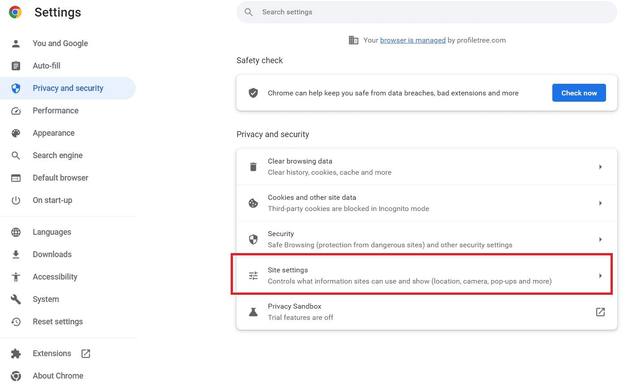Click the trash bin icon for Clear browsing data

click(253, 167)
